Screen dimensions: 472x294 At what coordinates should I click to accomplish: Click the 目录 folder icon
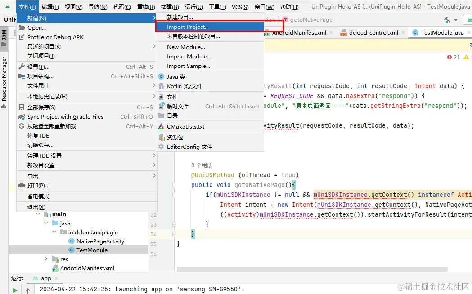point(162,116)
